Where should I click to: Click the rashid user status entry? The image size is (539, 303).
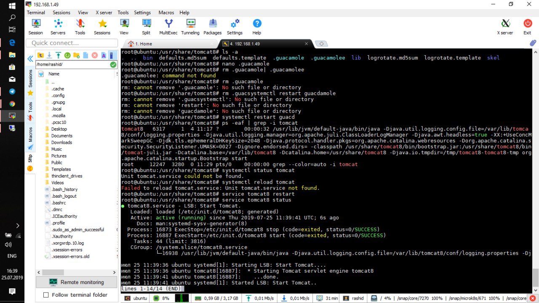(x=353, y=298)
